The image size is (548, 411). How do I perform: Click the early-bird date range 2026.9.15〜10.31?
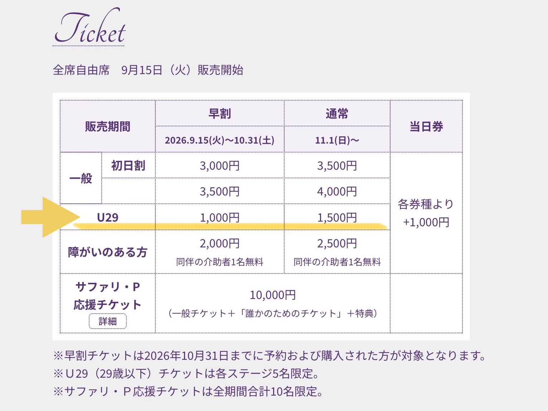click(220, 140)
